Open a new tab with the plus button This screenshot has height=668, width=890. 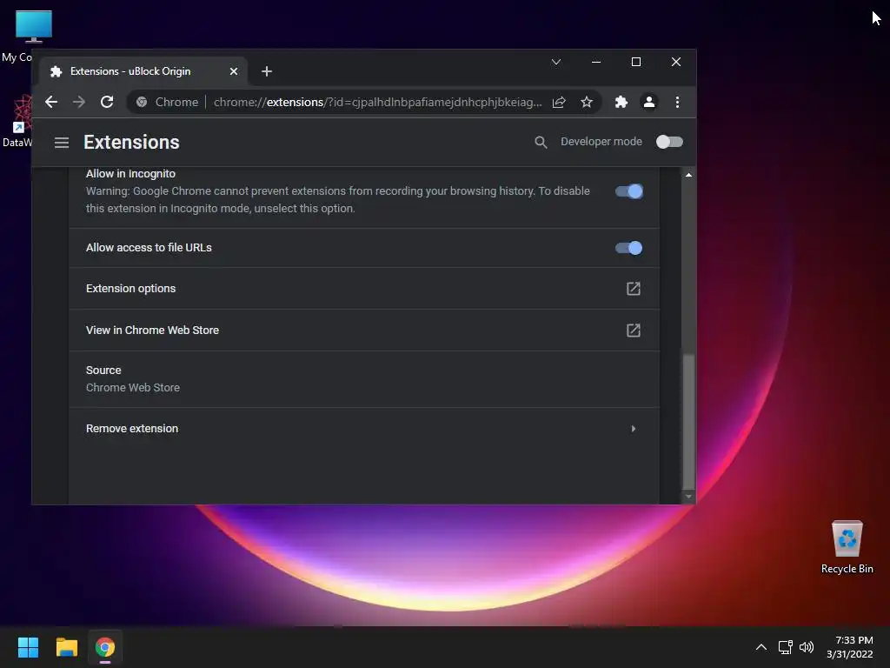tap(266, 71)
